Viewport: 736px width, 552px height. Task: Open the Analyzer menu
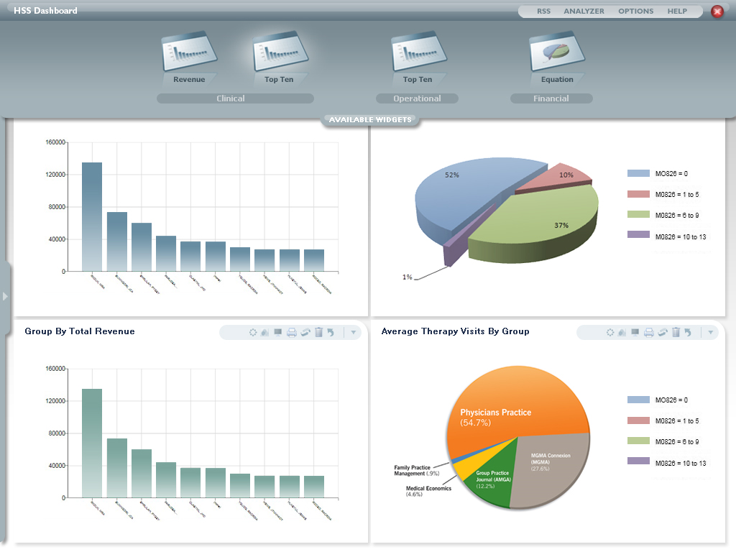click(x=584, y=11)
